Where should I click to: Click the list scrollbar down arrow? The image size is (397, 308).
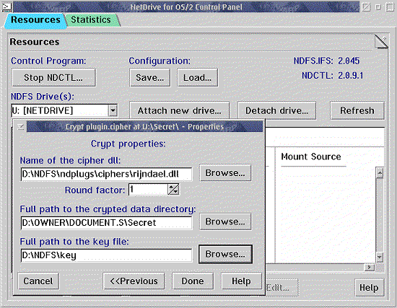[x=380, y=257]
